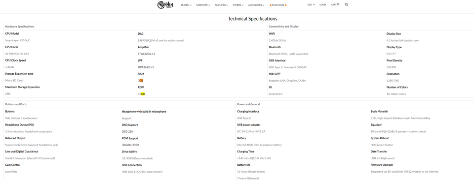
Task: Click the LOGIN link
Action: click(322, 4)
